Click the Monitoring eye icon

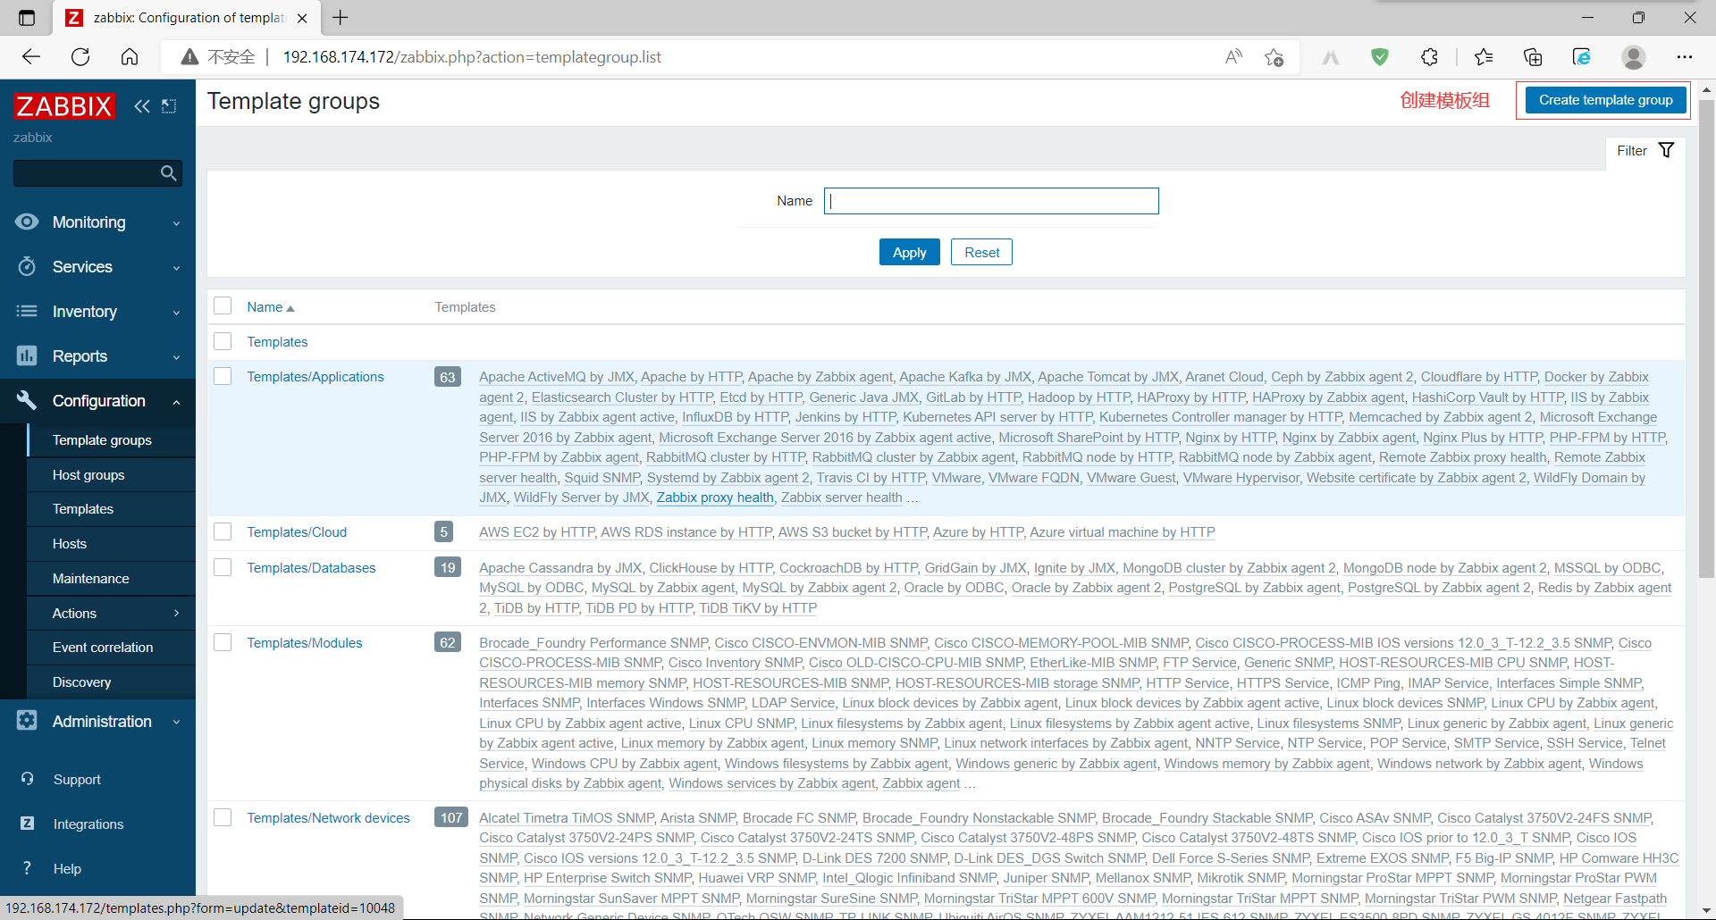(27, 222)
